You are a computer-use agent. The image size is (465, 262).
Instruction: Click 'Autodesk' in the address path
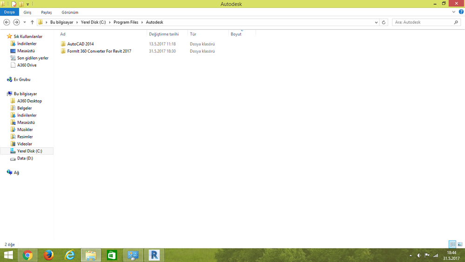tap(155, 22)
